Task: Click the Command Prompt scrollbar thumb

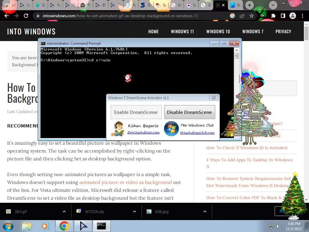Action: click(x=237, y=56)
